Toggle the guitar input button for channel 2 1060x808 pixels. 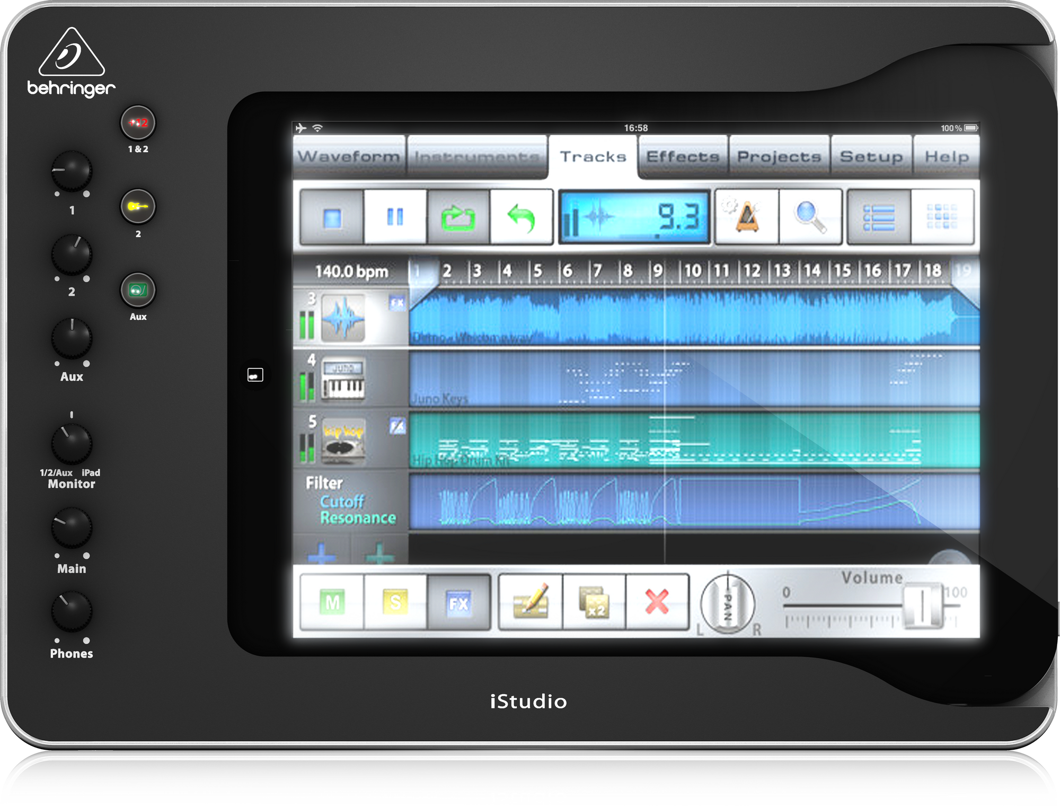point(138,206)
